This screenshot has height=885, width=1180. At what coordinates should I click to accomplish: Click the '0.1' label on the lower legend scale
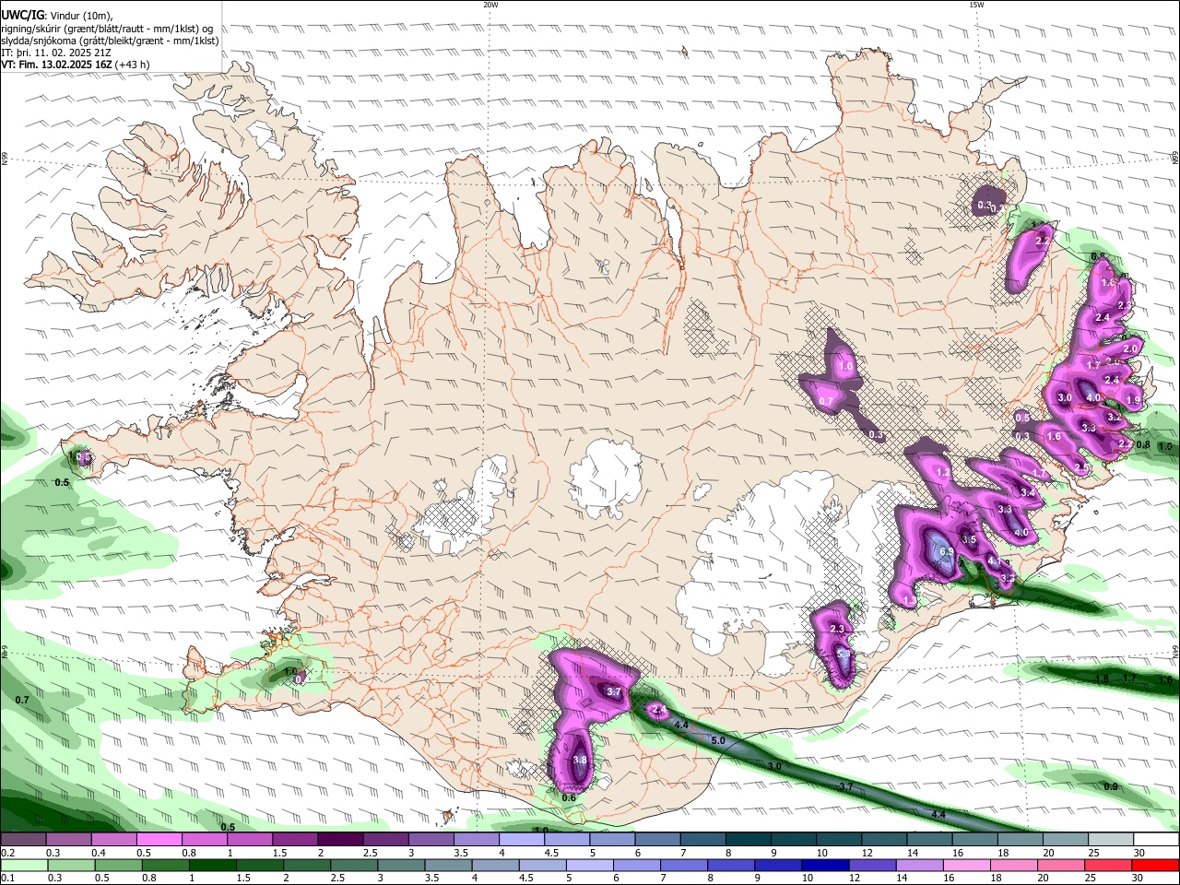8,879
